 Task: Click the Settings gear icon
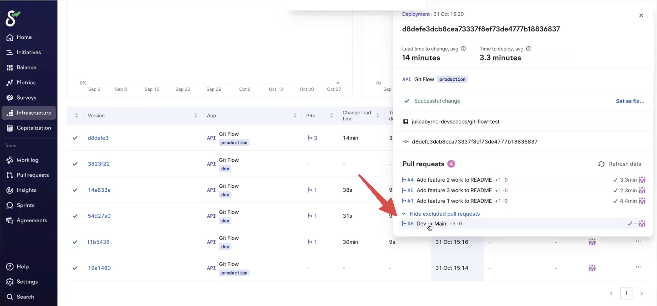click(10, 282)
